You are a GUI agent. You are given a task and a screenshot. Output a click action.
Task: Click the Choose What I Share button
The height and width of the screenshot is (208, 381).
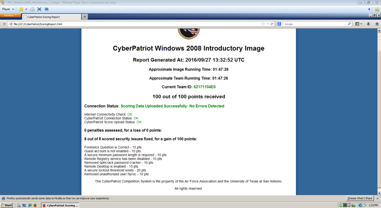point(360,198)
